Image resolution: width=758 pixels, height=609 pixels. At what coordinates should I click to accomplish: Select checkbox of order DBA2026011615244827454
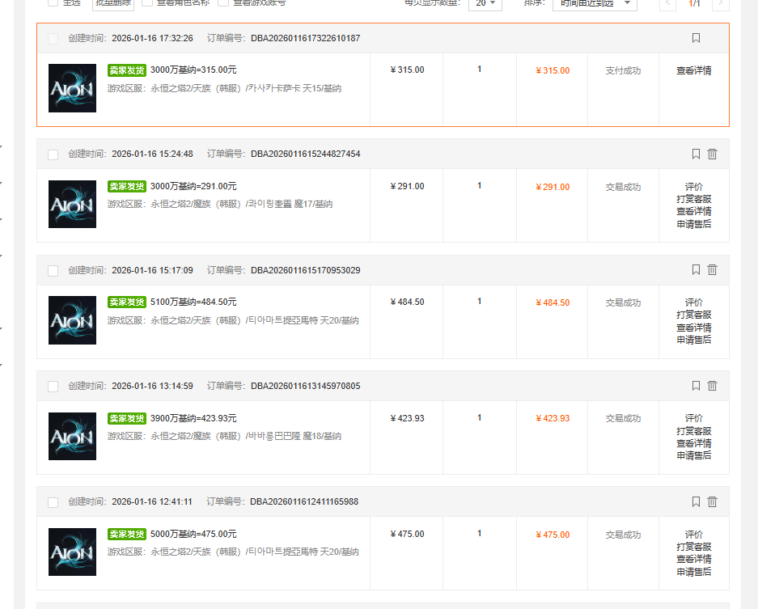53,154
